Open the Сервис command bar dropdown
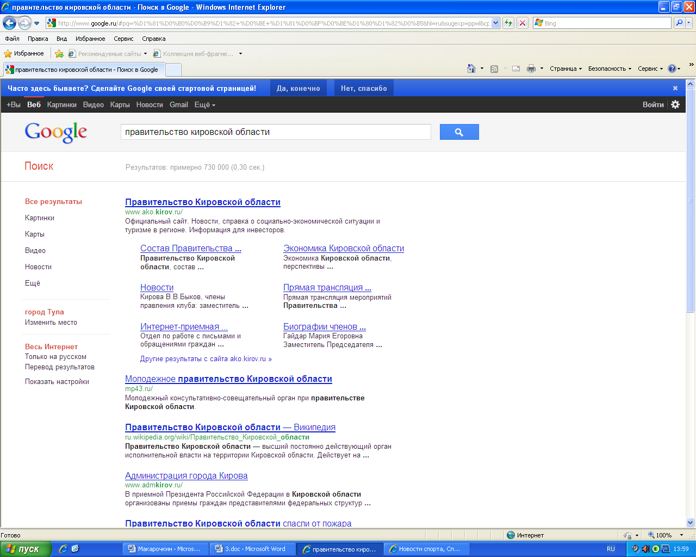The height and width of the screenshot is (557, 696). click(x=650, y=69)
